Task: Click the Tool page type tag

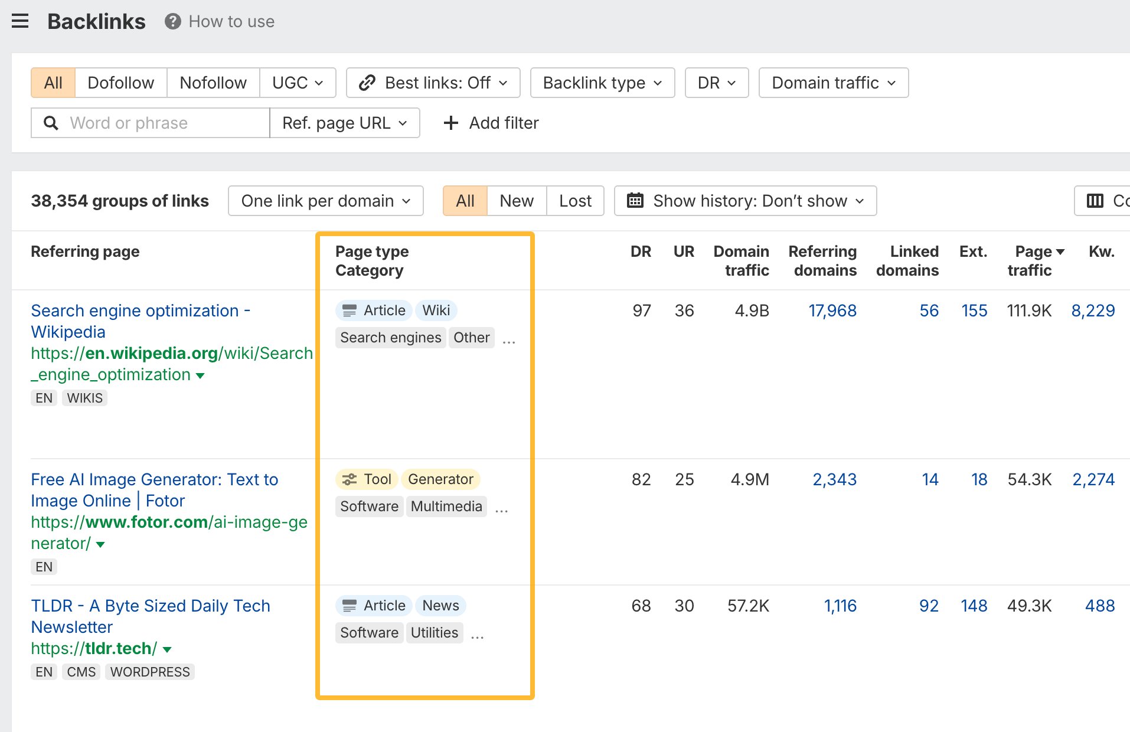Action: (x=367, y=479)
